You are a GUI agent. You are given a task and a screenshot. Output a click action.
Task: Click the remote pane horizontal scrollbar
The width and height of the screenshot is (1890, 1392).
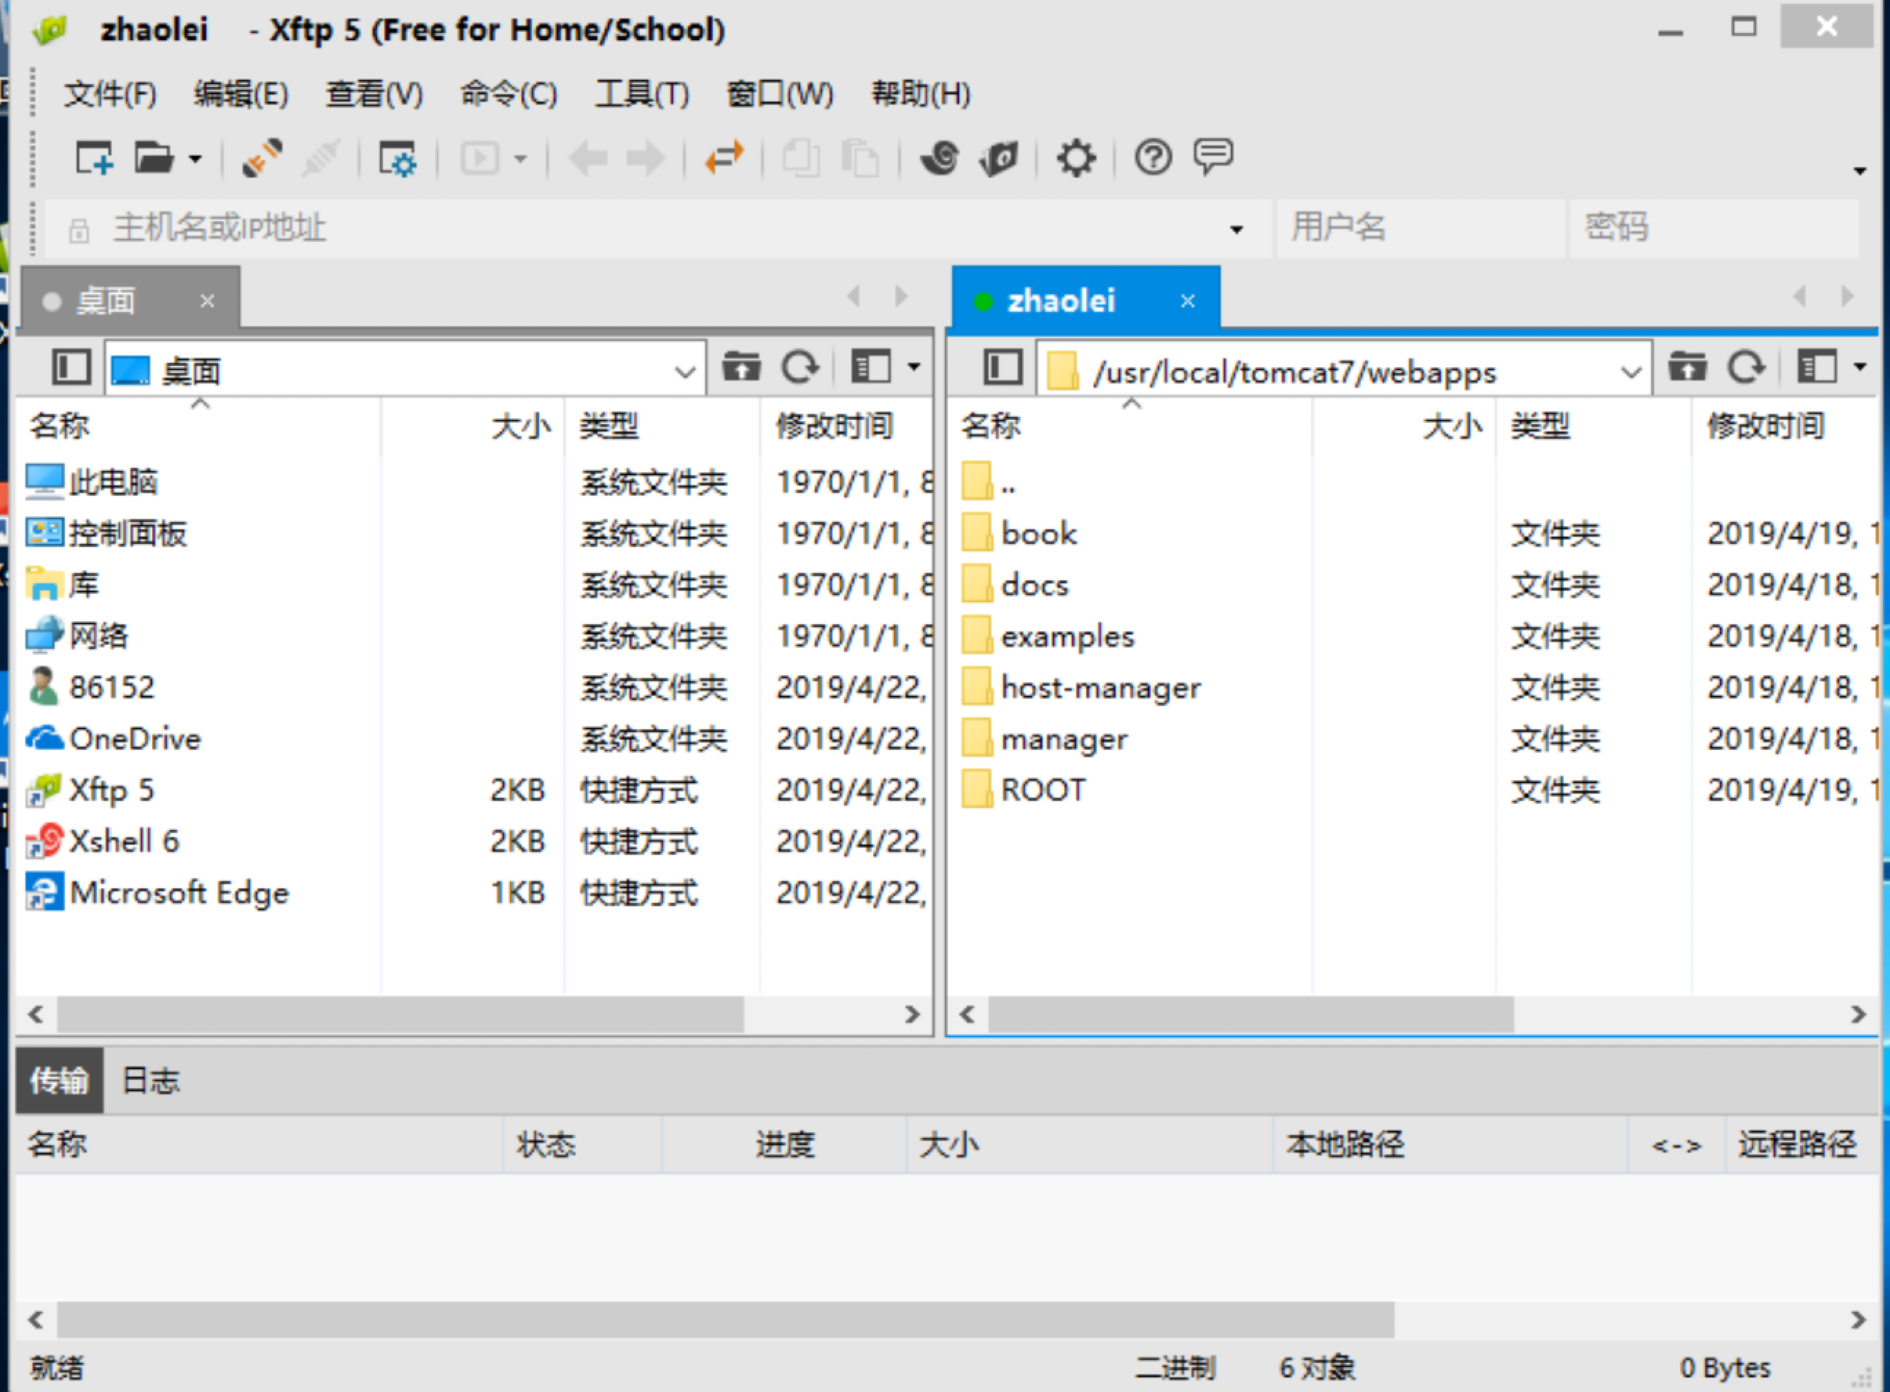(x=1250, y=1014)
